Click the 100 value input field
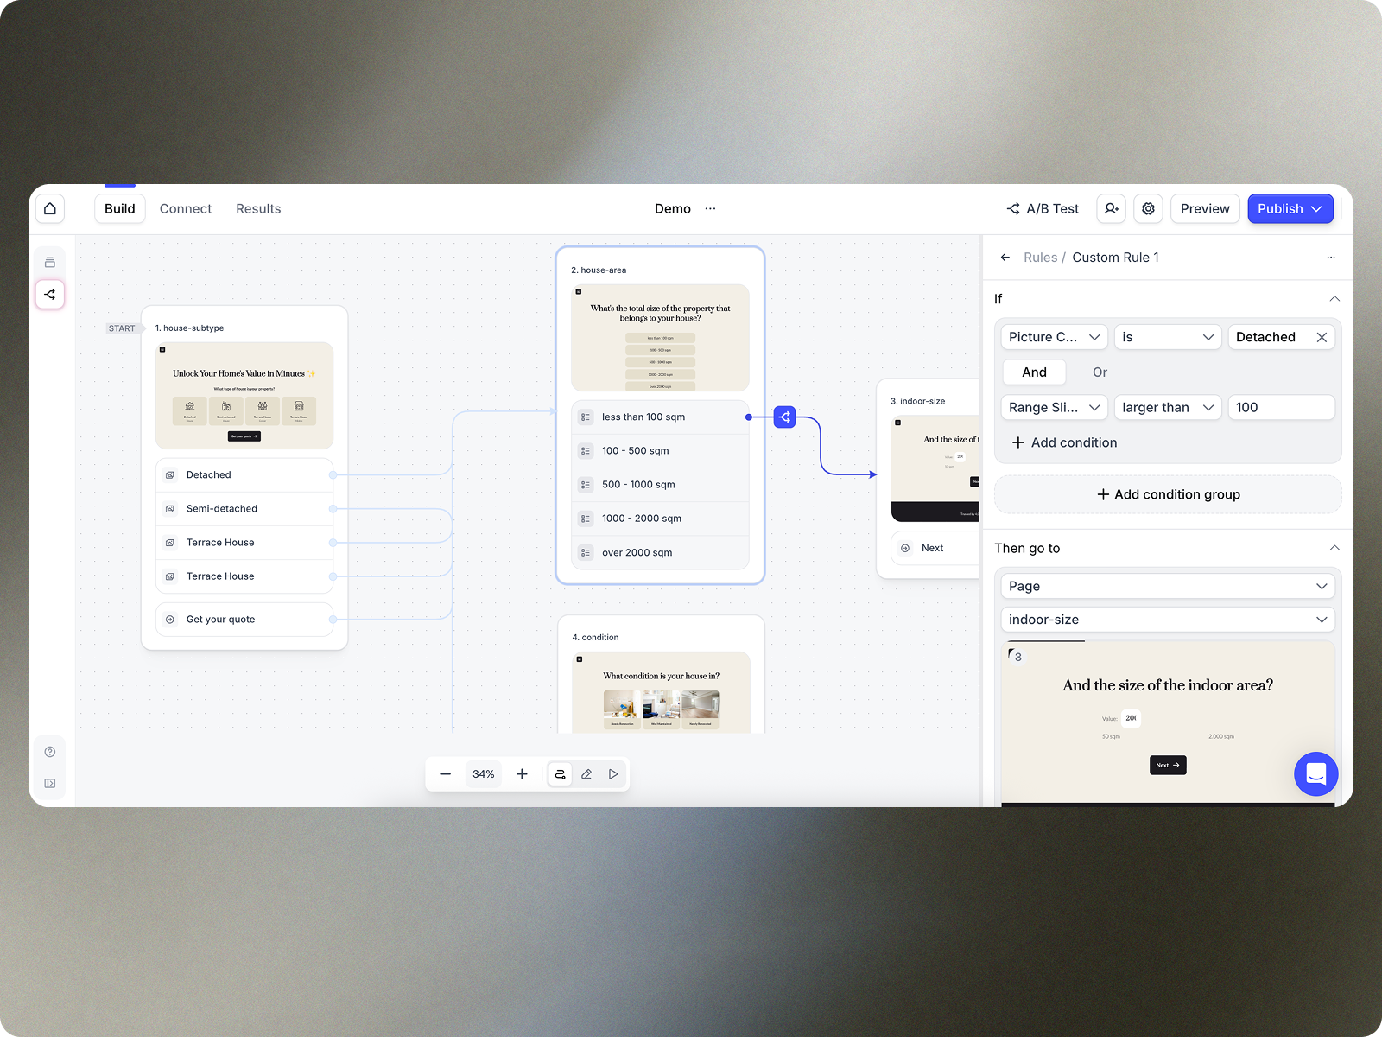 1282,408
